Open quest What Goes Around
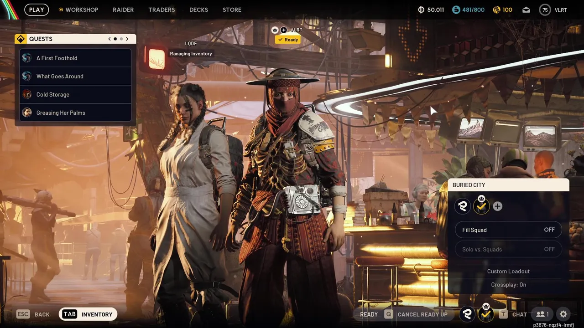This screenshot has width=584, height=328. point(76,76)
